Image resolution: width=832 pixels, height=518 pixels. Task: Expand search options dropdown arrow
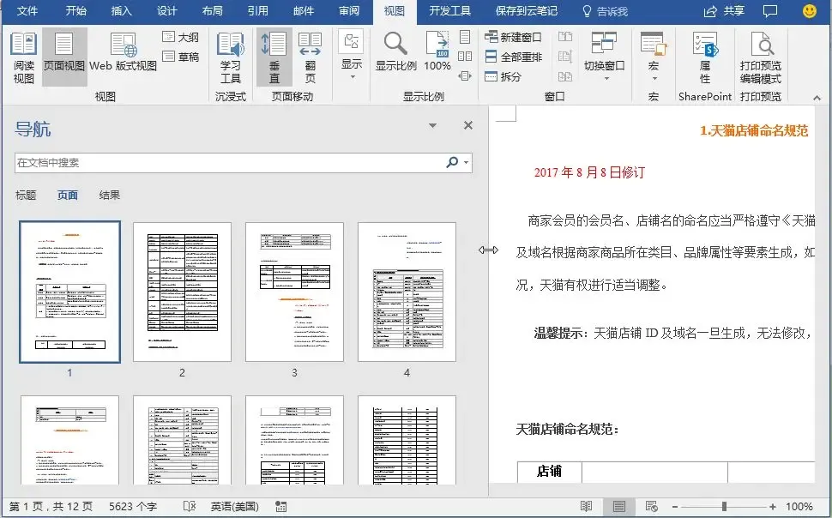[x=467, y=163]
